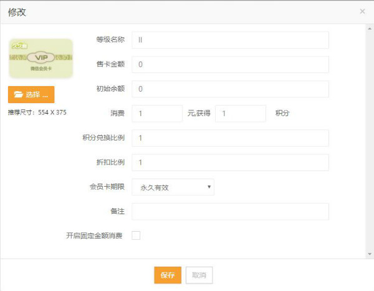Open the 会员卡期限 dropdown showing 永久有效
The width and height of the screenshot is (374, 291).
(173, 187)
